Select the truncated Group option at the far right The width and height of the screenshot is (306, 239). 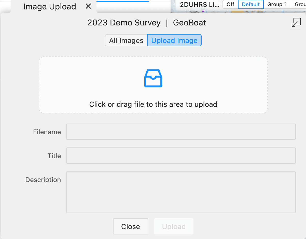299,4
